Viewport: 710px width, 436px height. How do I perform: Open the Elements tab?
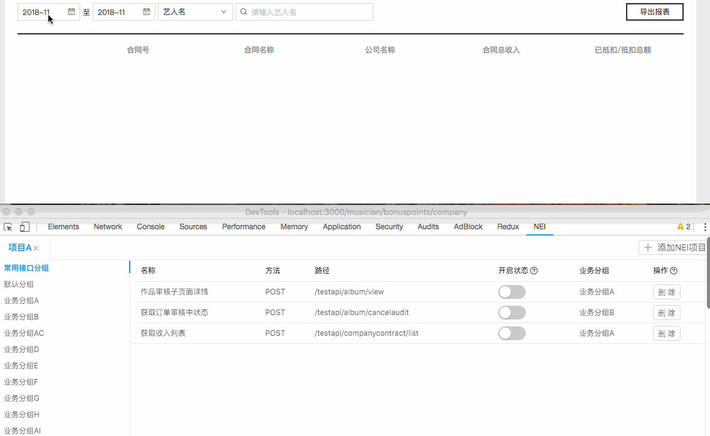(x=63, y=227)
